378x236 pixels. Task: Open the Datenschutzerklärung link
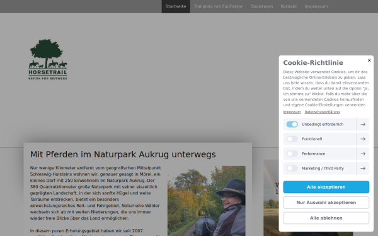(322, 112)
